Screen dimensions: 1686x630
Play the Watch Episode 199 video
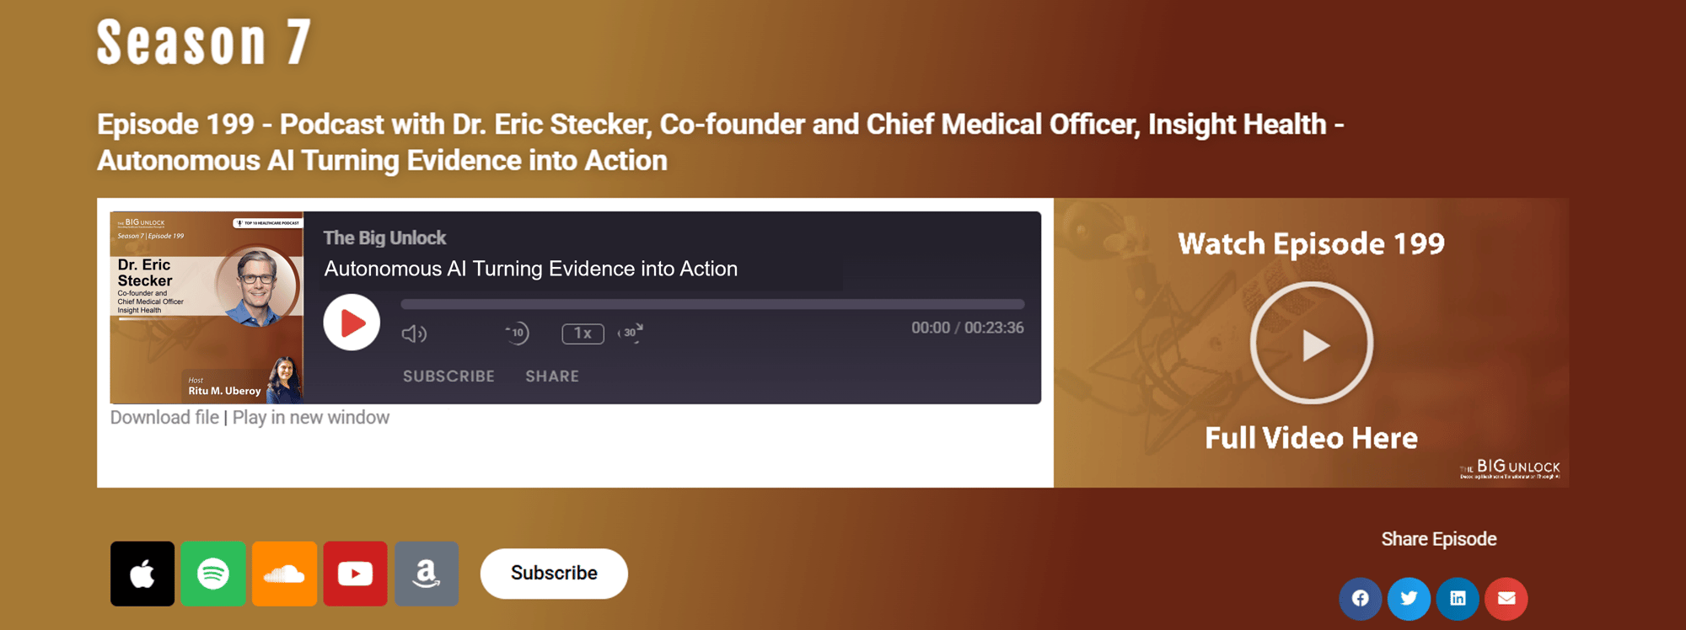pyautogui.click(x=1311, y=344)
